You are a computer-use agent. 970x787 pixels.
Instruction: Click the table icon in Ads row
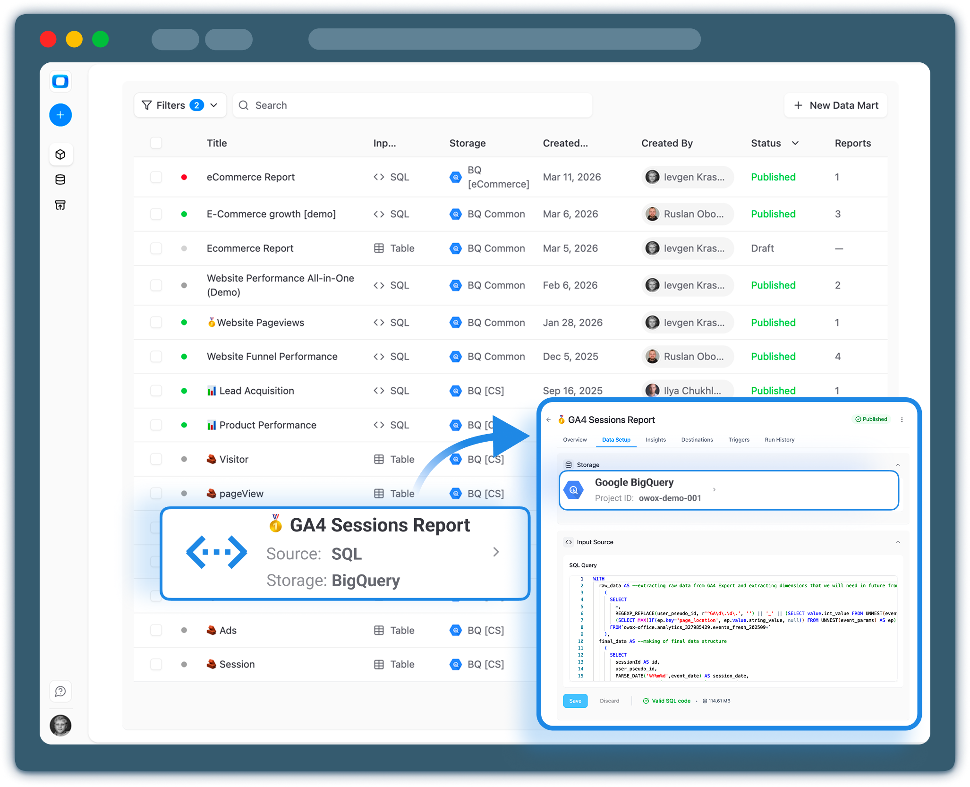coord(379,630)
